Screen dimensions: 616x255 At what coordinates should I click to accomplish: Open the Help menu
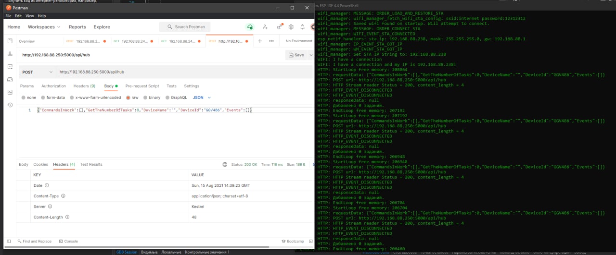(x=42, y=16)
